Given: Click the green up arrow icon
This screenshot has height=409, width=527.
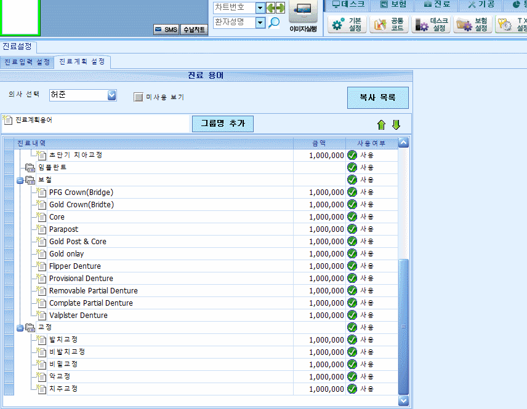Looking at the screenshot, I should (381, 125).
